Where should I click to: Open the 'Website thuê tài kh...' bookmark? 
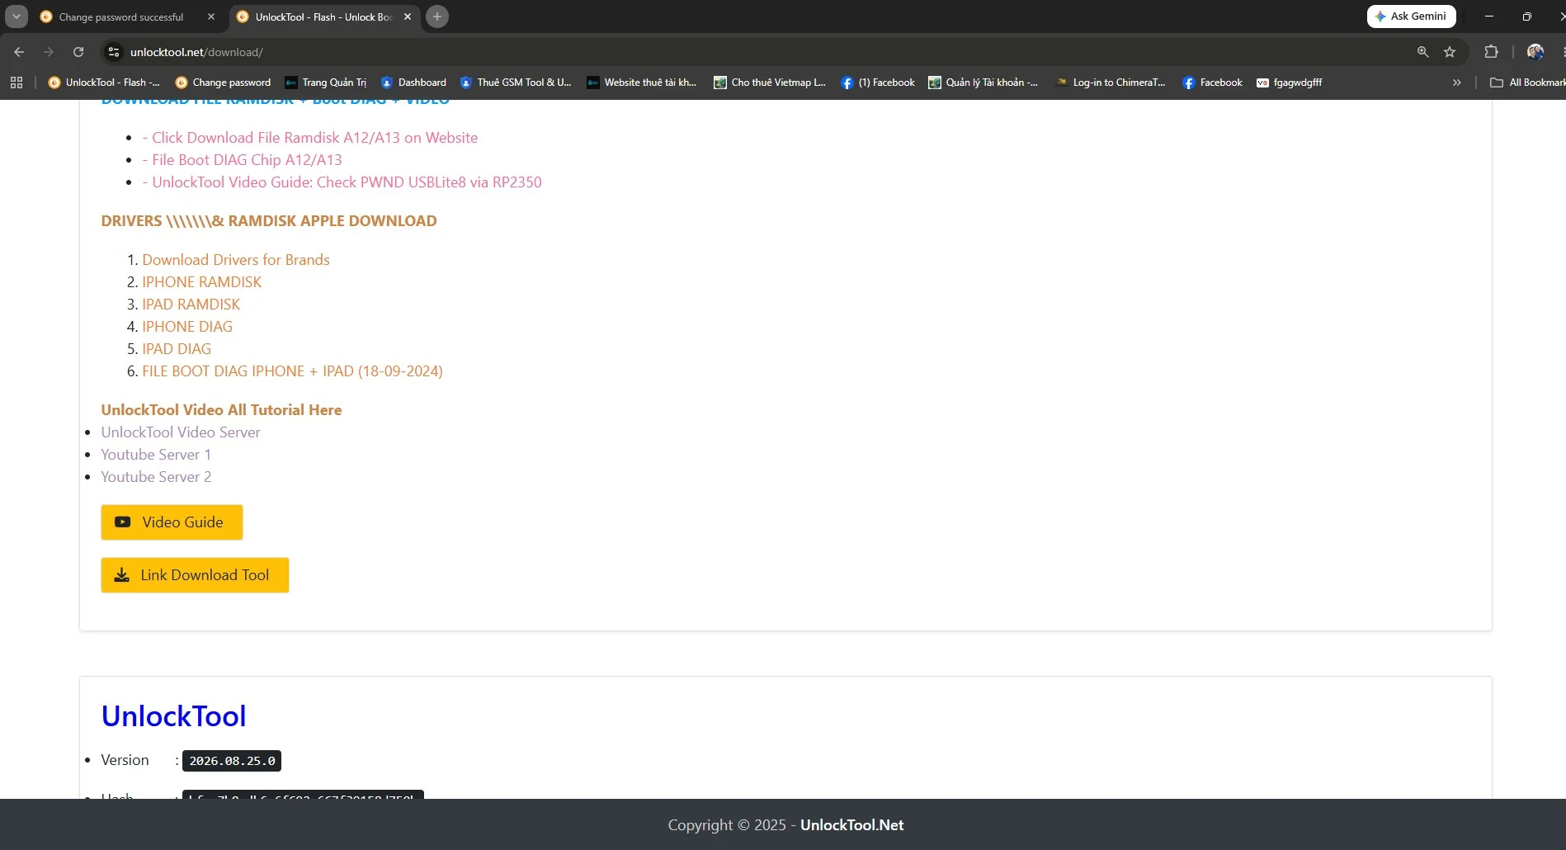point(642,83)
